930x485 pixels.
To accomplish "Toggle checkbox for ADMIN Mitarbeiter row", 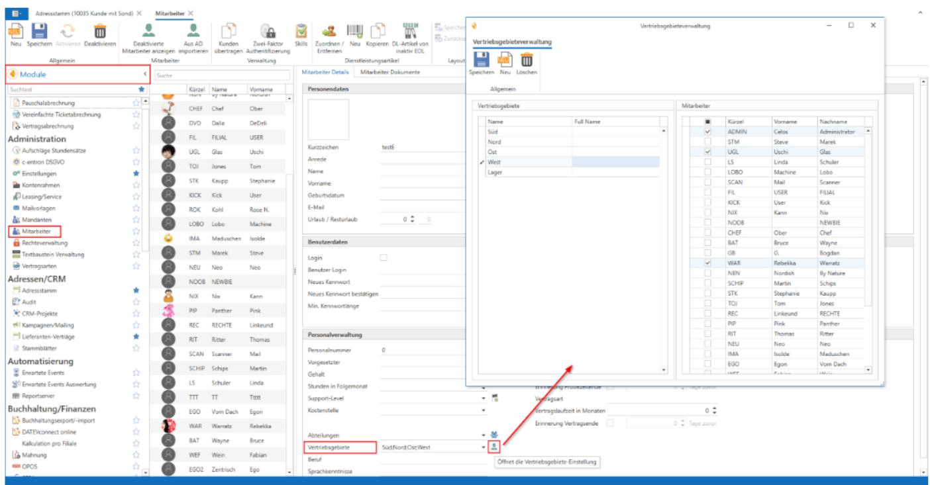I will pos(708,132).
